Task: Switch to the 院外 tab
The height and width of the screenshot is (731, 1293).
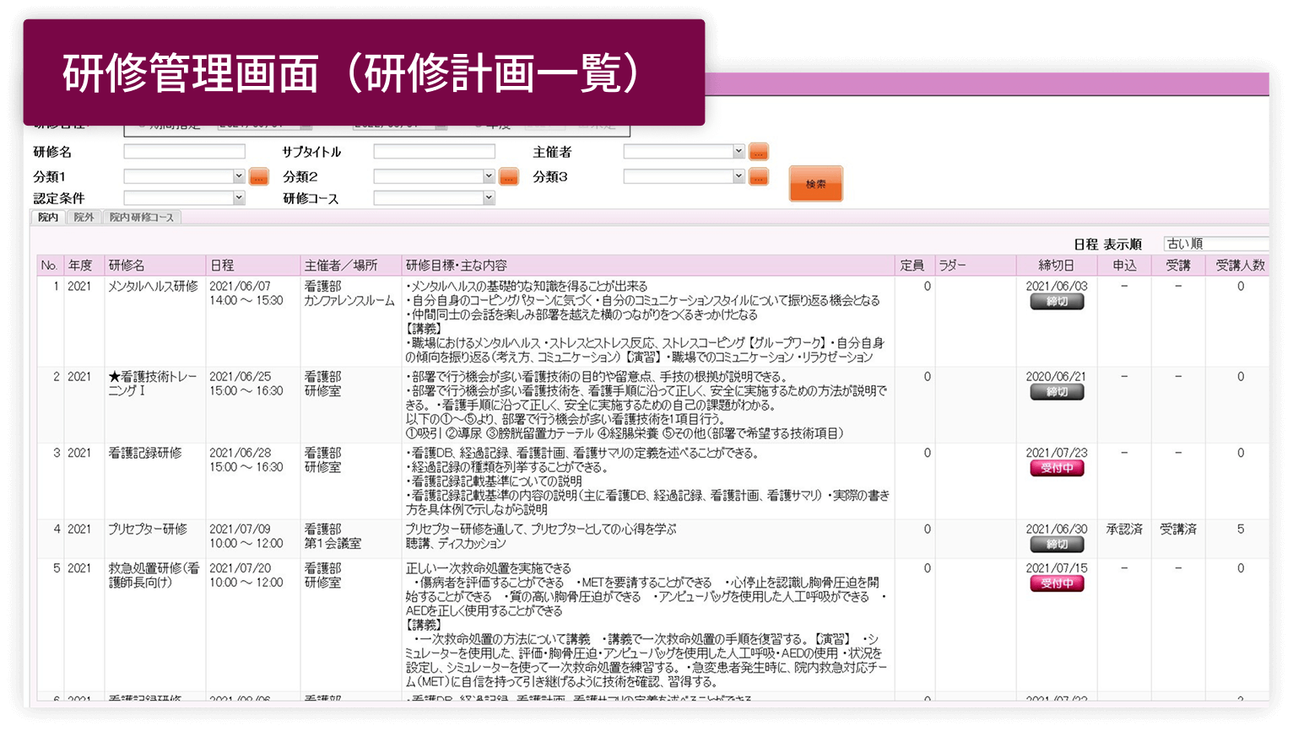Action: (84, 217)
